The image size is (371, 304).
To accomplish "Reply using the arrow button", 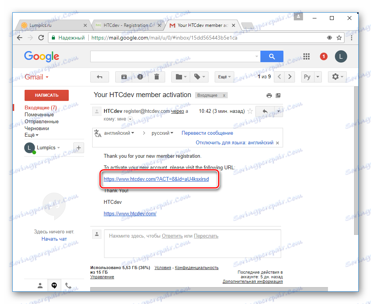I will [x=265, y=111].
